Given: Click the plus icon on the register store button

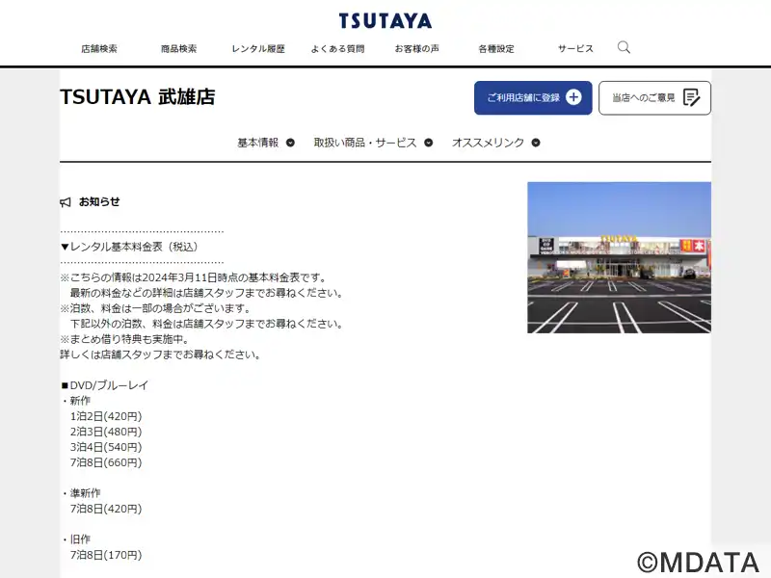Looking at the screenshot, I should (573, 97).
